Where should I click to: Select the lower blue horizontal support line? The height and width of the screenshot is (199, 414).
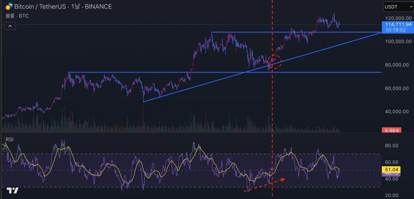[224, 72]
